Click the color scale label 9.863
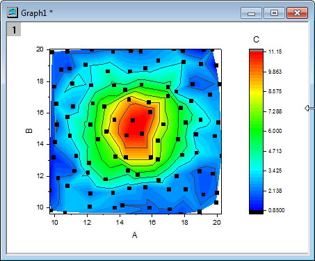315x261 pixels. tap(275, 72)
